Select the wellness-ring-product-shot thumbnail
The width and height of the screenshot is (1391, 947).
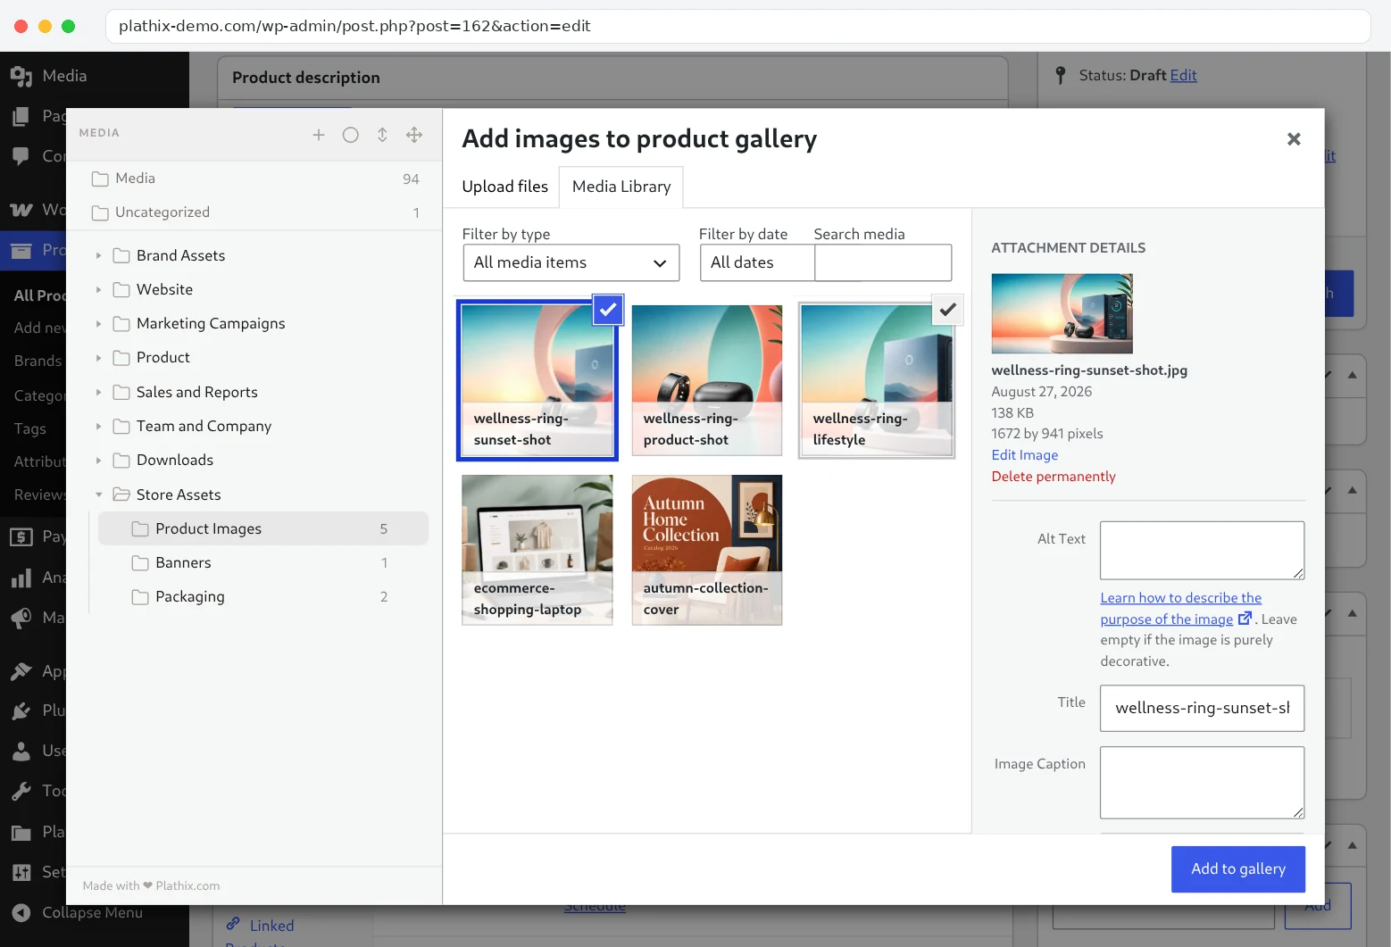click(707, 380)
